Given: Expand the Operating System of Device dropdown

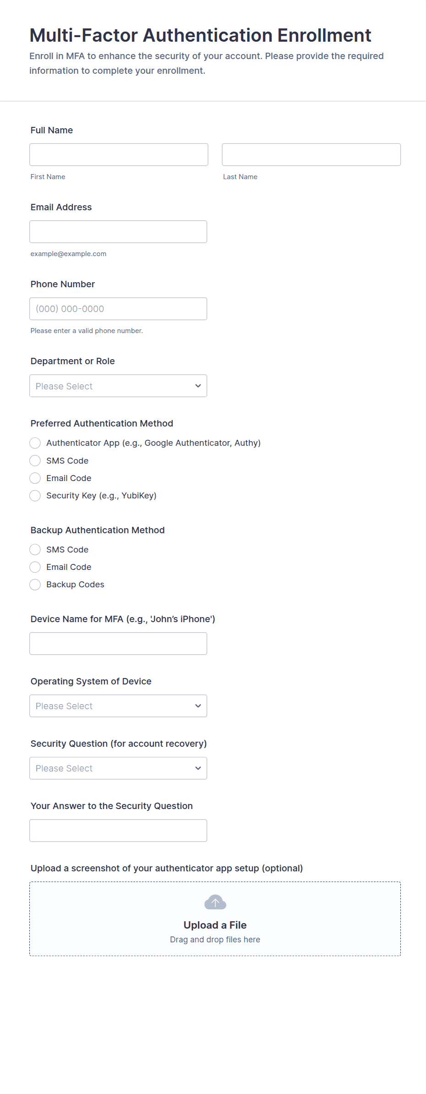Looking at the screenshot, I should 118,706.
